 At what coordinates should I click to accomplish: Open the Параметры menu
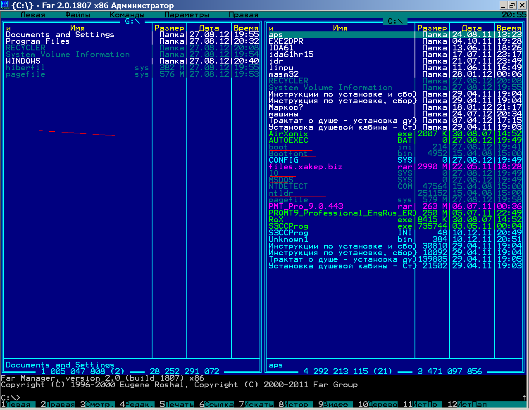(187, 15)
